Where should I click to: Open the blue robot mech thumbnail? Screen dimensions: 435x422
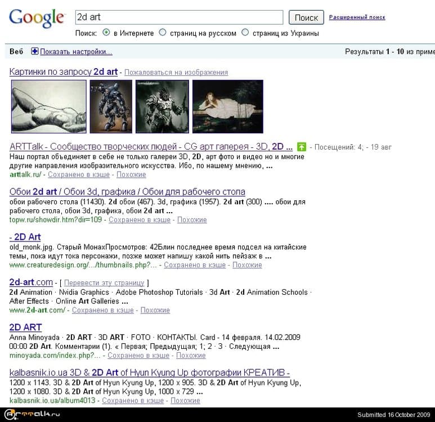pos(111,106)
